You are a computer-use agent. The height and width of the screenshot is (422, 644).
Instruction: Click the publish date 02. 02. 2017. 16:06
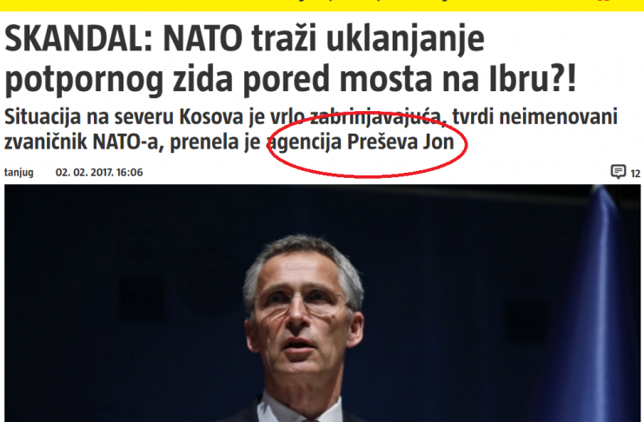point(99,172)
